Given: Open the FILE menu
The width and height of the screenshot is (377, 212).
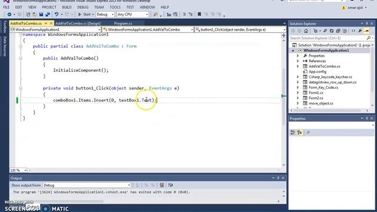Looking at the screenshot, I should (x=6, y=7).
